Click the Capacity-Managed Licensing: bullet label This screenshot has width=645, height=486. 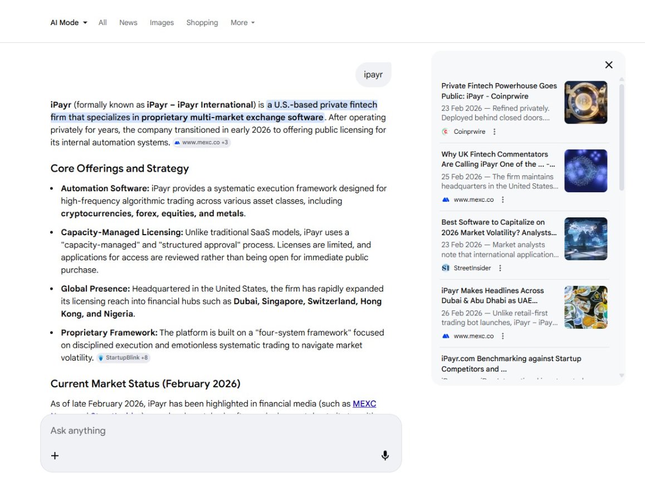[x=122, y=232]
